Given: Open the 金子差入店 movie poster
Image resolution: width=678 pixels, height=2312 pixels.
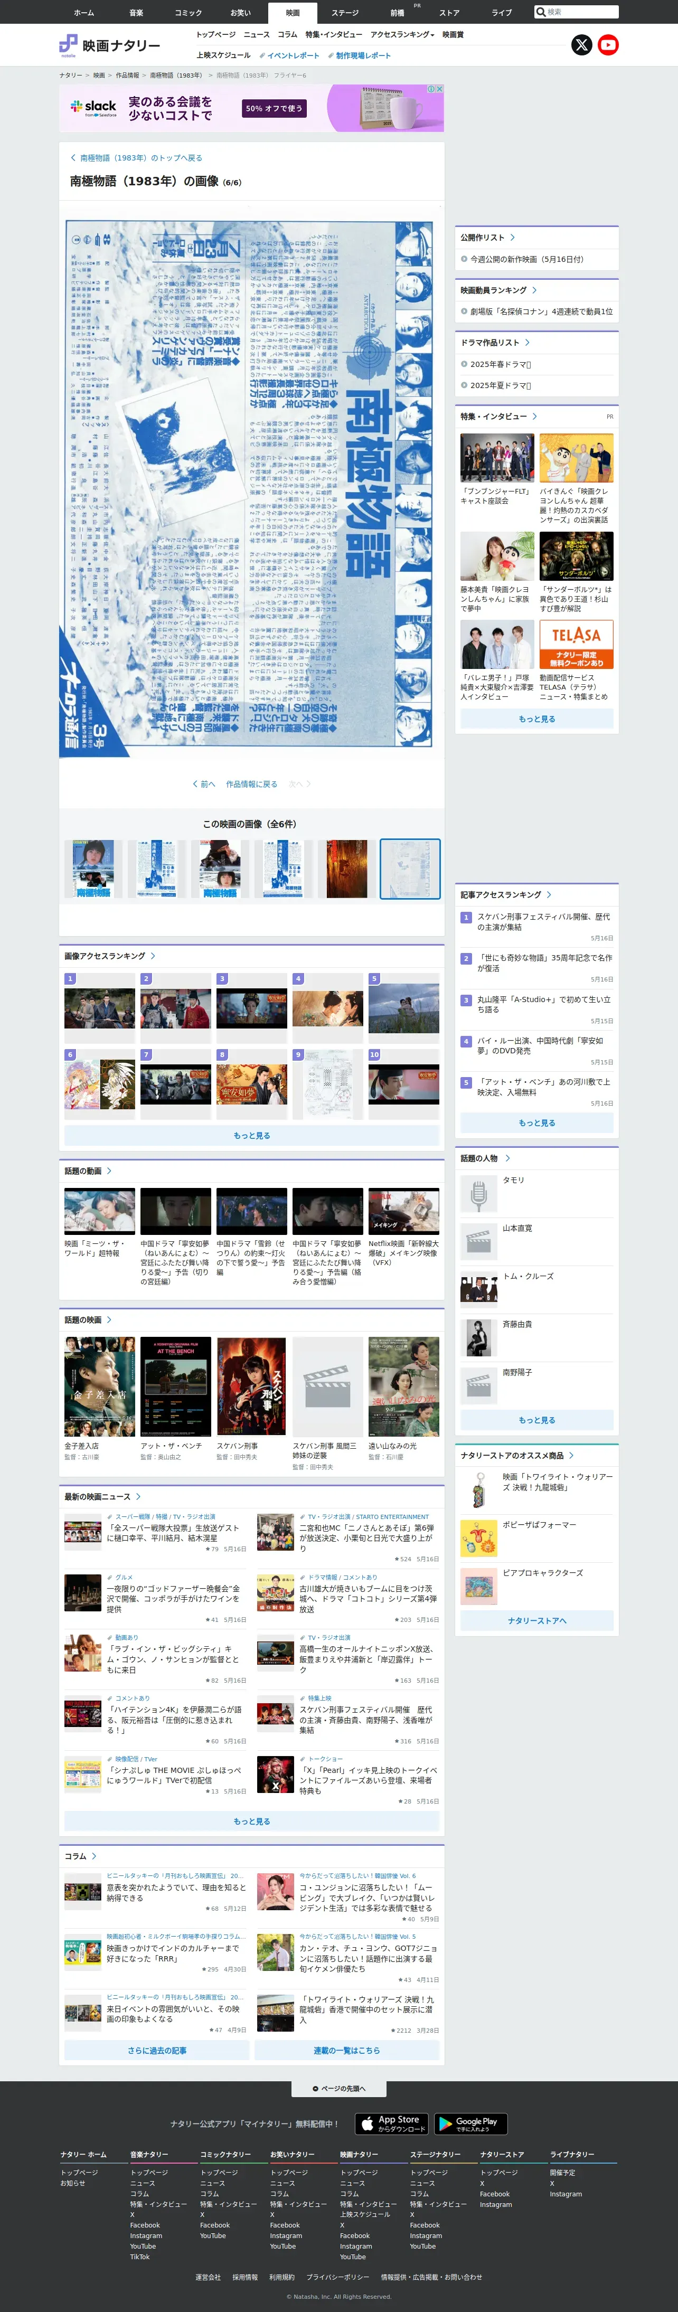Looking at the screenshot, I should 100,1386.
